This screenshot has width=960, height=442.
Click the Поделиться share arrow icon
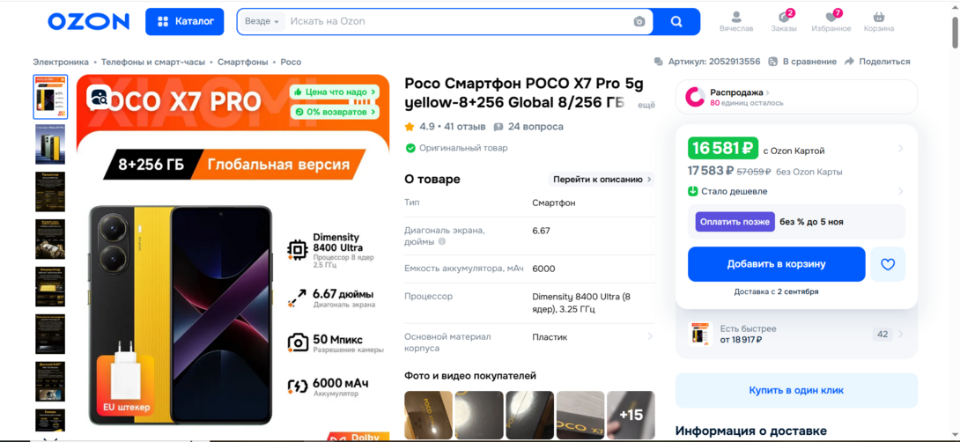(x=850, y=62)
